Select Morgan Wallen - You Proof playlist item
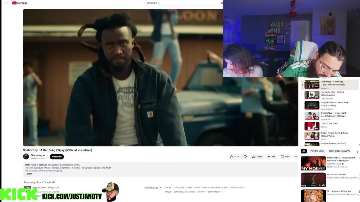 tap(330, 144)
